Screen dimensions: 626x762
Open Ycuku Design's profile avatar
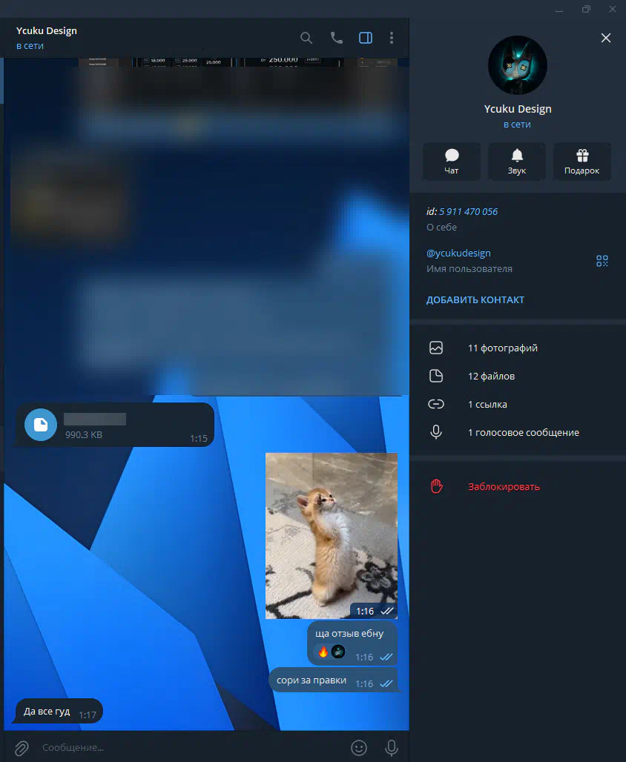517,65
